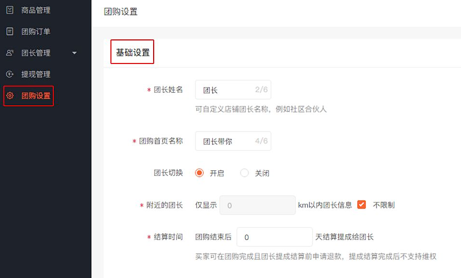
Task: Click hint text 可自定义店铺团长名称
Action: pos(261,109)
